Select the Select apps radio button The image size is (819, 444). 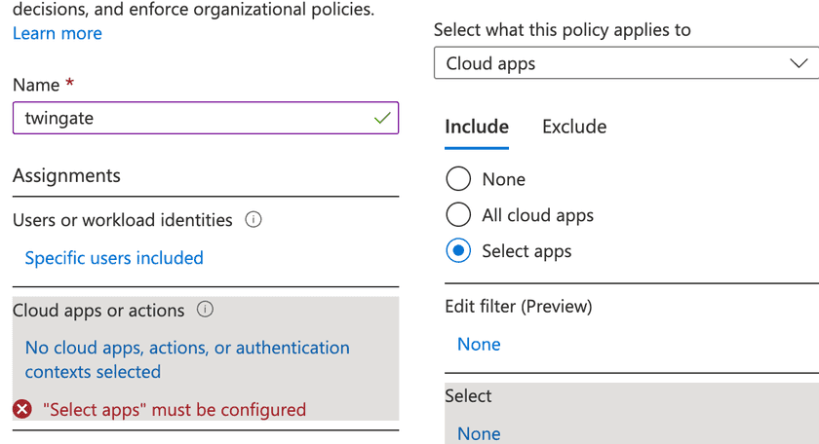pyautogui.click(x=458, y=251)
